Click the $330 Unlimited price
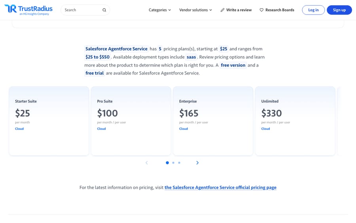 coord(271,113)
